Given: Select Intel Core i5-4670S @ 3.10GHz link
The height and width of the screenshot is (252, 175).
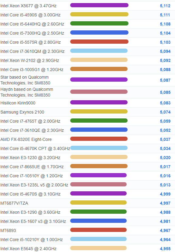Looking at the screenshot, I should (30, 194).
